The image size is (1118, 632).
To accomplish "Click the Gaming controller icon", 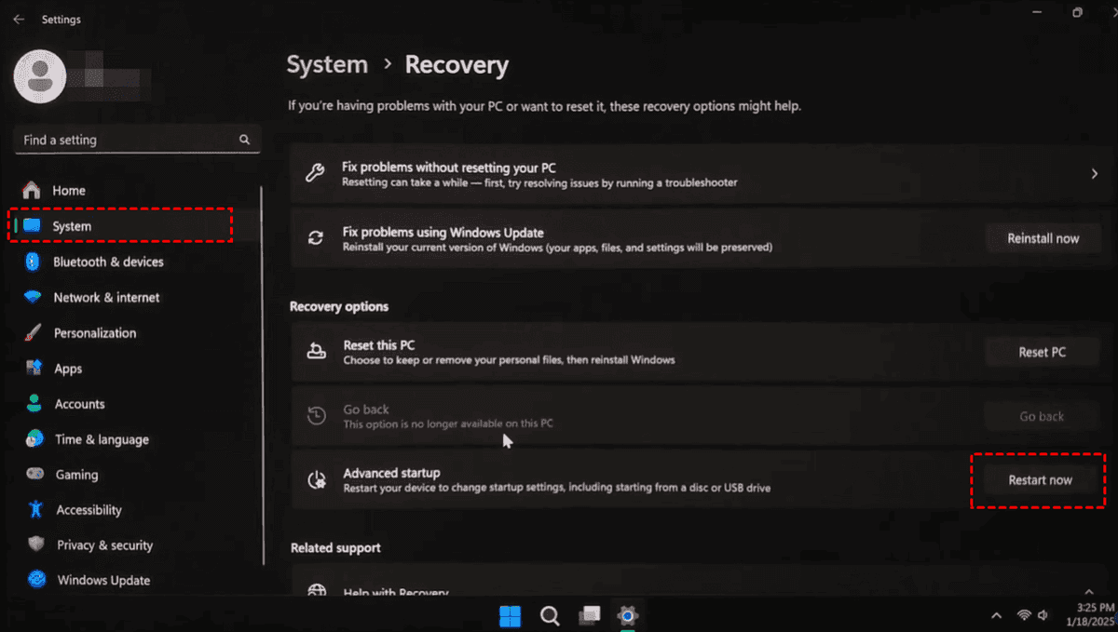I will (36, 474).
